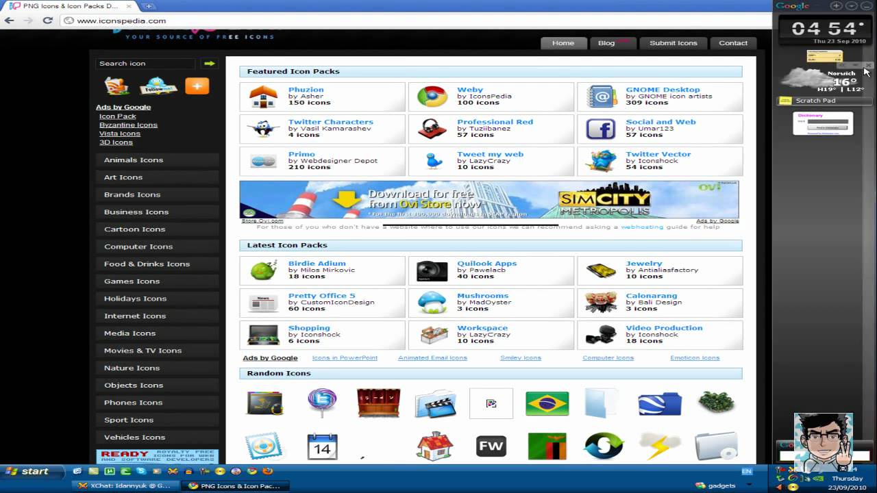877x493 pixels.
Task: Click the Scratch Pad gadget in Google sidebar
Action: [825, 101]
